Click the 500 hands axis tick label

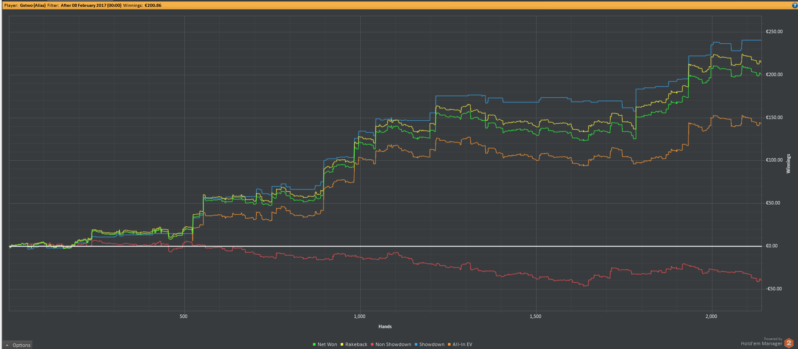tap(184, 316)
